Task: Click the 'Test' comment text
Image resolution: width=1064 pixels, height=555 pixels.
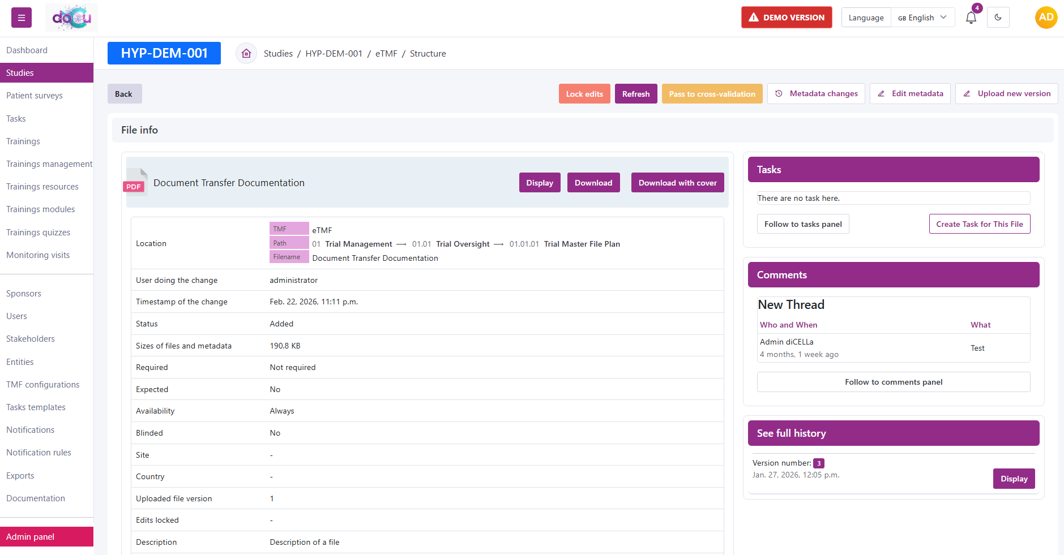Action: (x=977, y=349)
